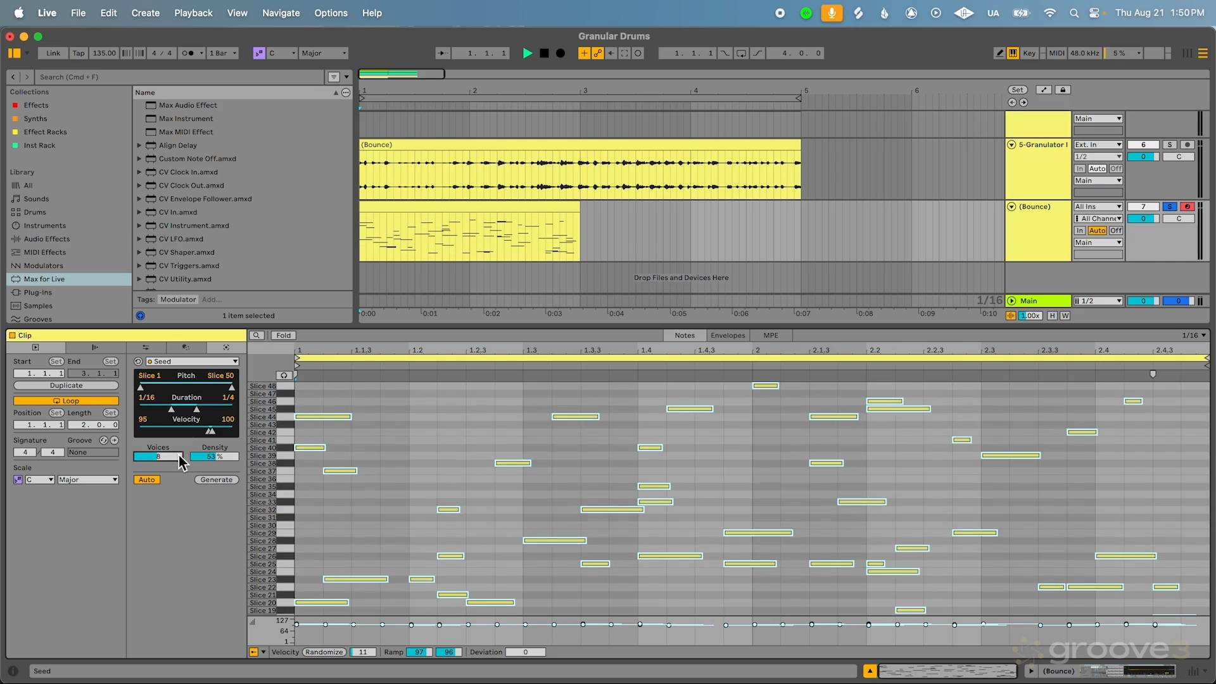
Task: Arm the (Bounce) track for recording
Action: [x=1187, y=206]
